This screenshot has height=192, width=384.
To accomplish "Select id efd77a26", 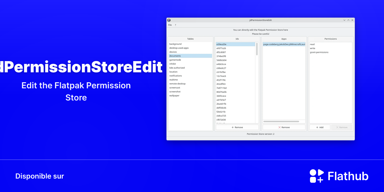I will coord(236,48).
